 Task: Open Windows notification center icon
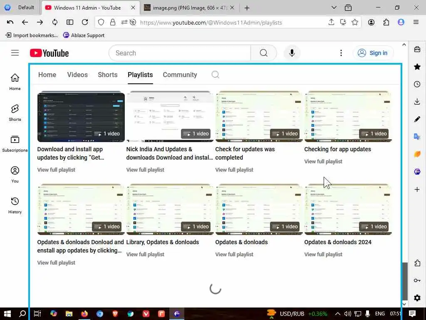point(412,314)
